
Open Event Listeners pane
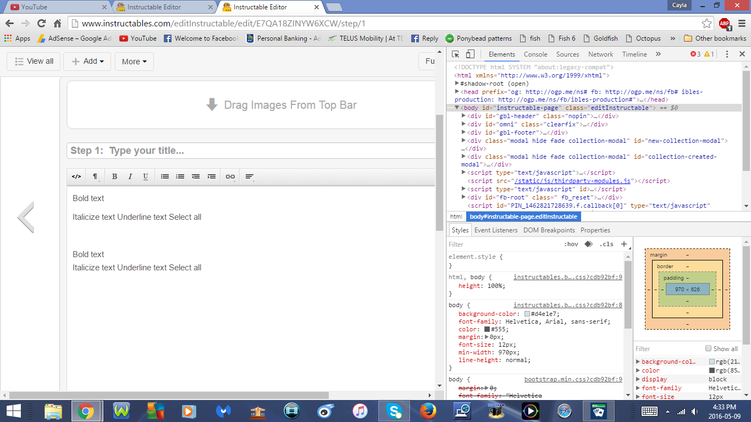point(496,230)
